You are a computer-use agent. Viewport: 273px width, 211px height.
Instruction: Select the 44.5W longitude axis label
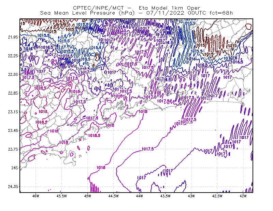click(114, 196)
